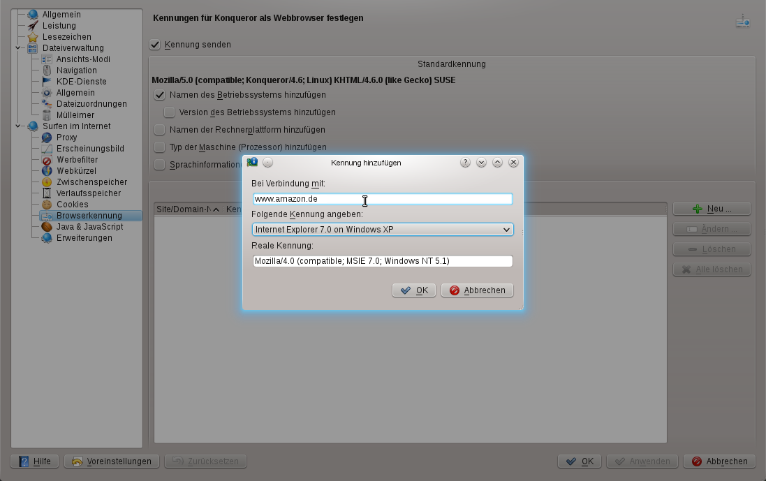Image resolution: width=766 pixels, height=481 pixels.
Task: Open the Folgende Kennung angeben dropdown
Action: (383, 230)
